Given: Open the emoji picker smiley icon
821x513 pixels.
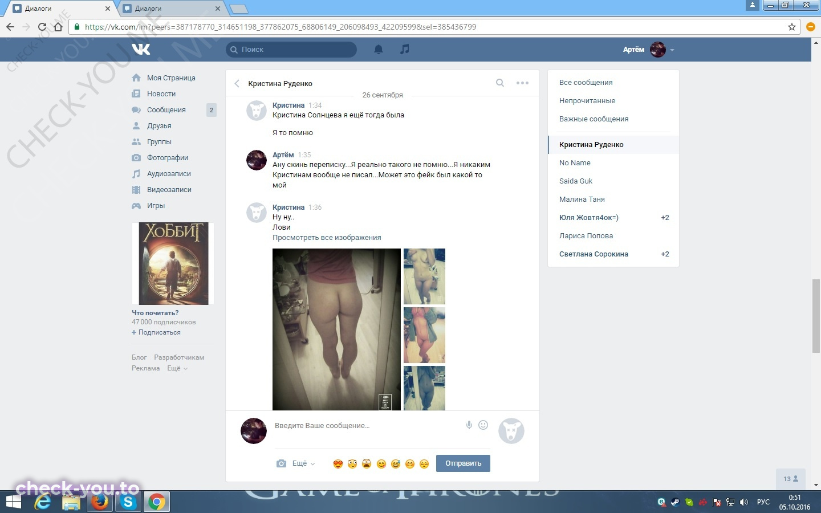Looking at the screenshot, I should coord(483,425).
